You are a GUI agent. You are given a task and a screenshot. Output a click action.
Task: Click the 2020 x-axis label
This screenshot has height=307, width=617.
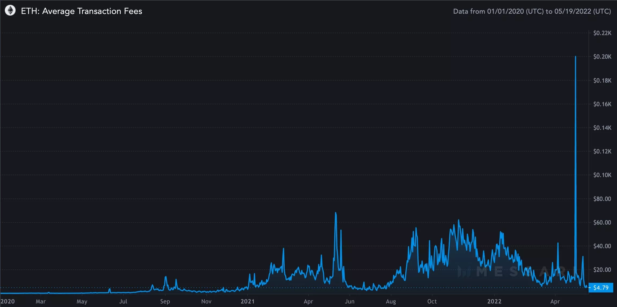[8, 301]
